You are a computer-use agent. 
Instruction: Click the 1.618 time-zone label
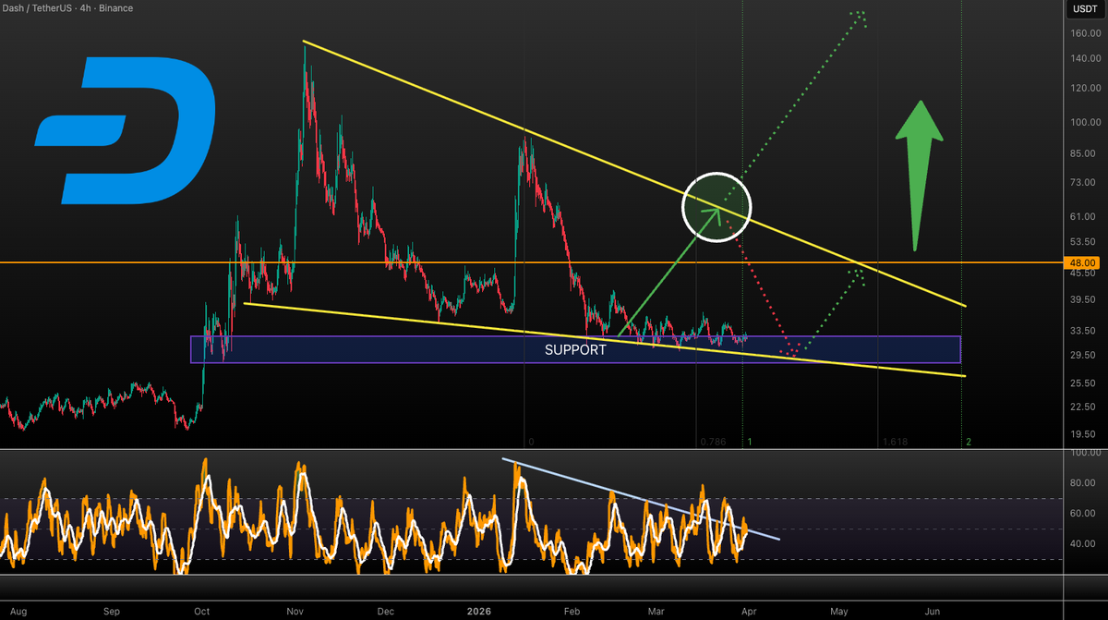[x=895, y=442]
